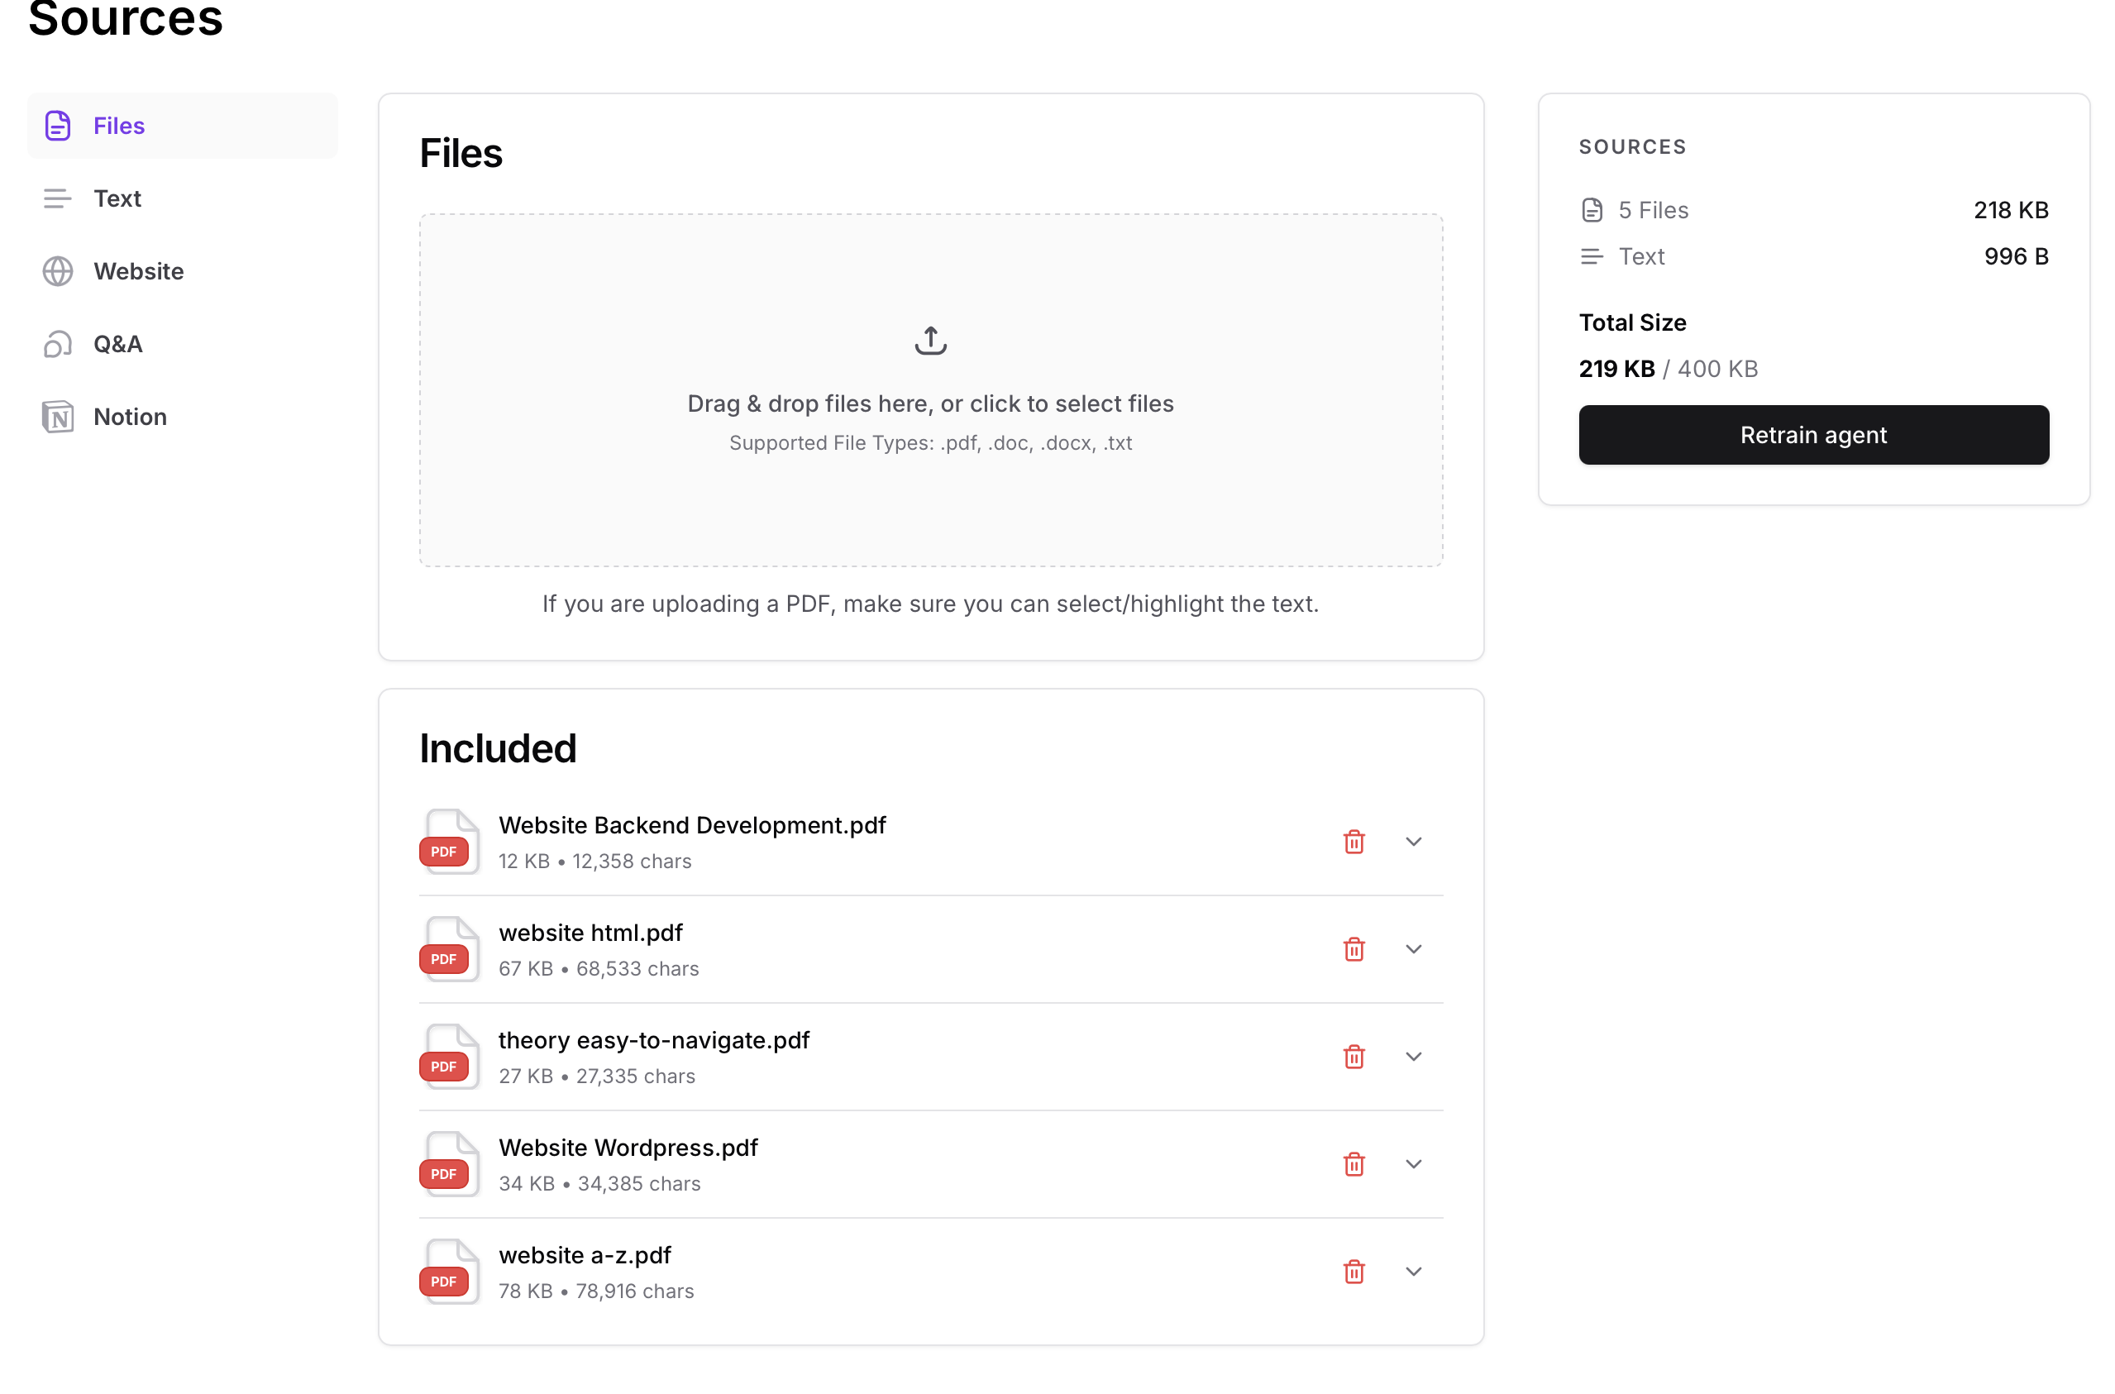
Task: Open the Q&A section
Action: 117,344
